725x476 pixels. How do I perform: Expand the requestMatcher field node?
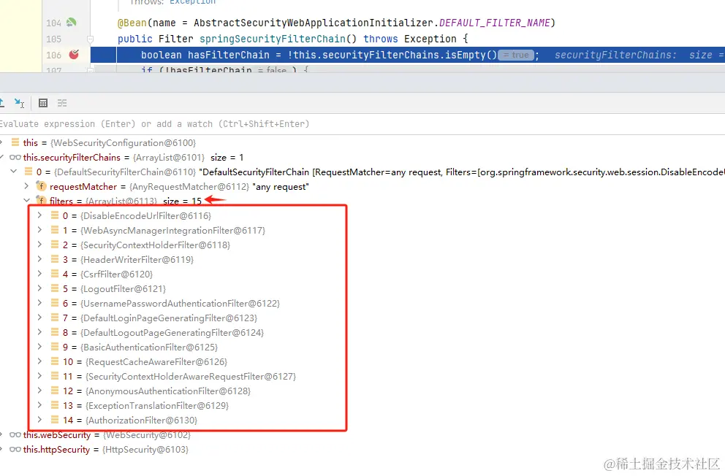(26, 186)
